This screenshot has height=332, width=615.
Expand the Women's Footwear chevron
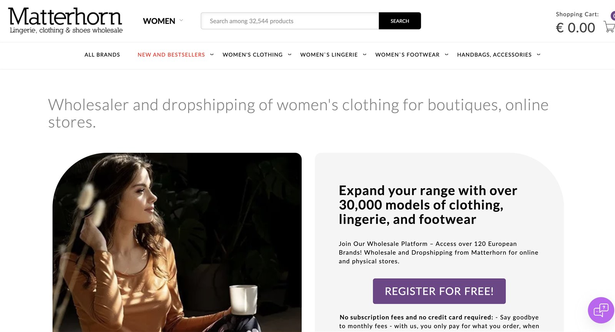pyautogui.click(x=446, y=55)
